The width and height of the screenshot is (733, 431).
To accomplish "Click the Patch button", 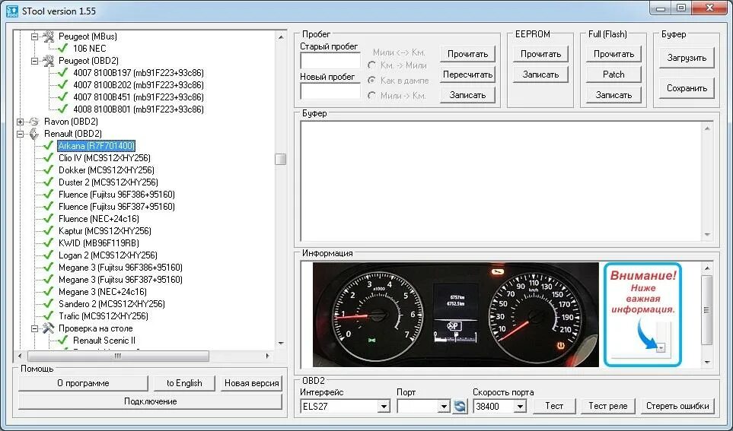I will click(x=613, y=74).
